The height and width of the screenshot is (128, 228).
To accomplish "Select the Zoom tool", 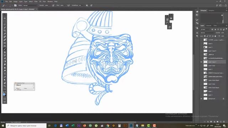I will tap(5, 86).
